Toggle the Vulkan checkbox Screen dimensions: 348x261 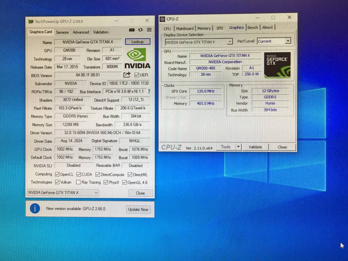point(57,182)
